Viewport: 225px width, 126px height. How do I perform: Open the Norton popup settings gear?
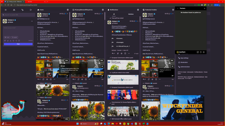tap(204, 52)
